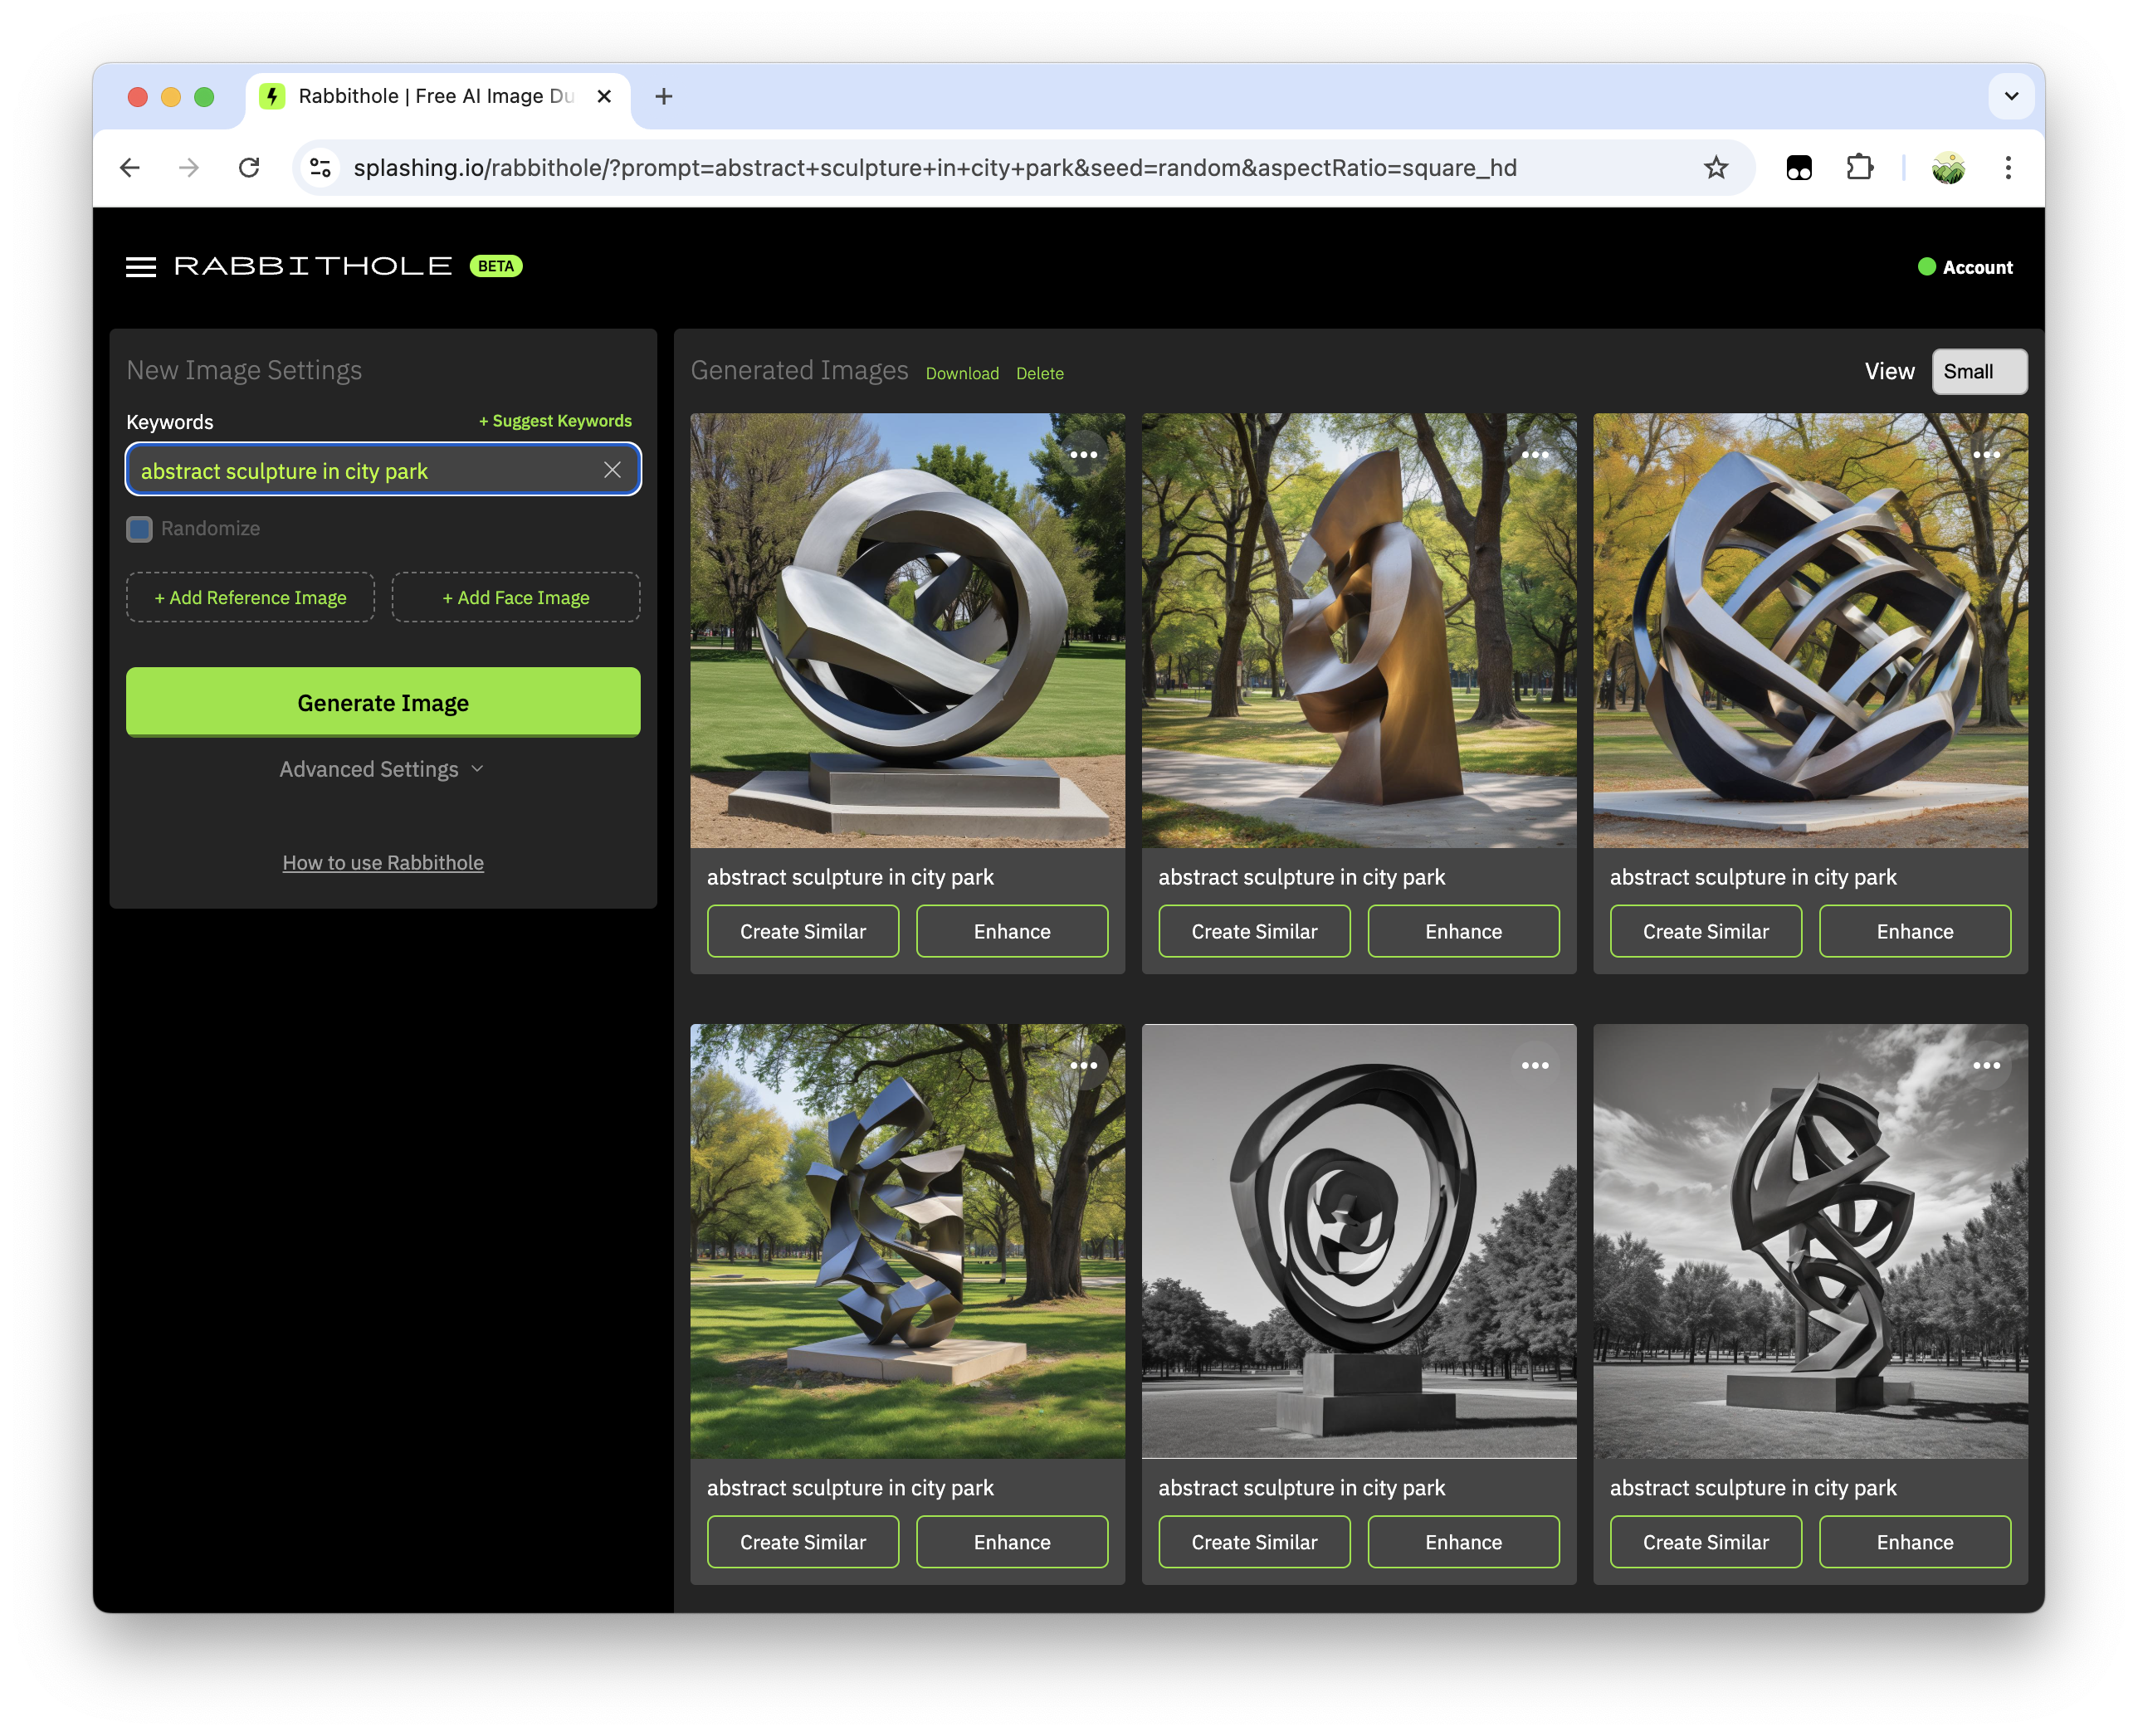Click Enhance under black-and-white spiral sculpture
2138x1736 pixels.
click(1463, 1542)
